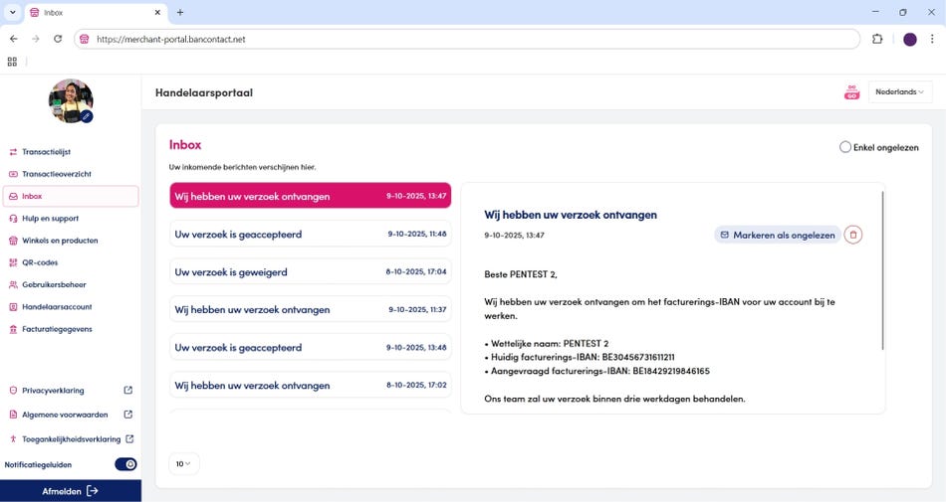
Task: Open the browser tab search chevron
Action: click(13, 12)
